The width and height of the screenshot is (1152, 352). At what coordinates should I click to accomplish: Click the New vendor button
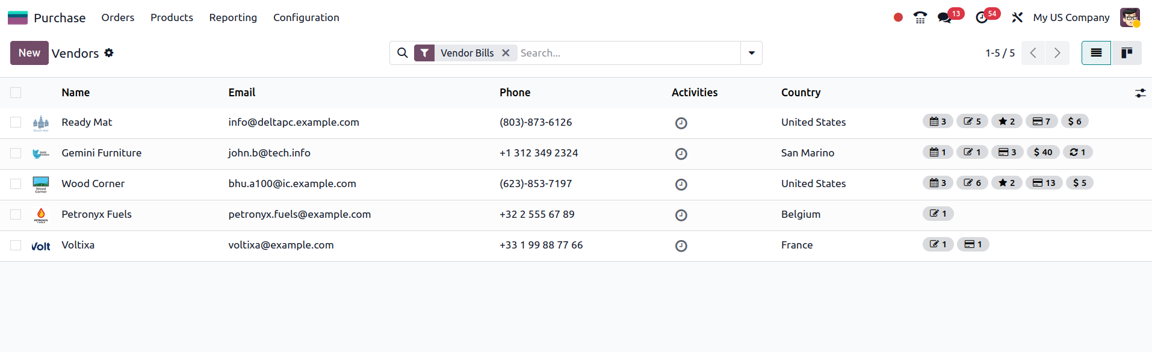click(29, 53)
